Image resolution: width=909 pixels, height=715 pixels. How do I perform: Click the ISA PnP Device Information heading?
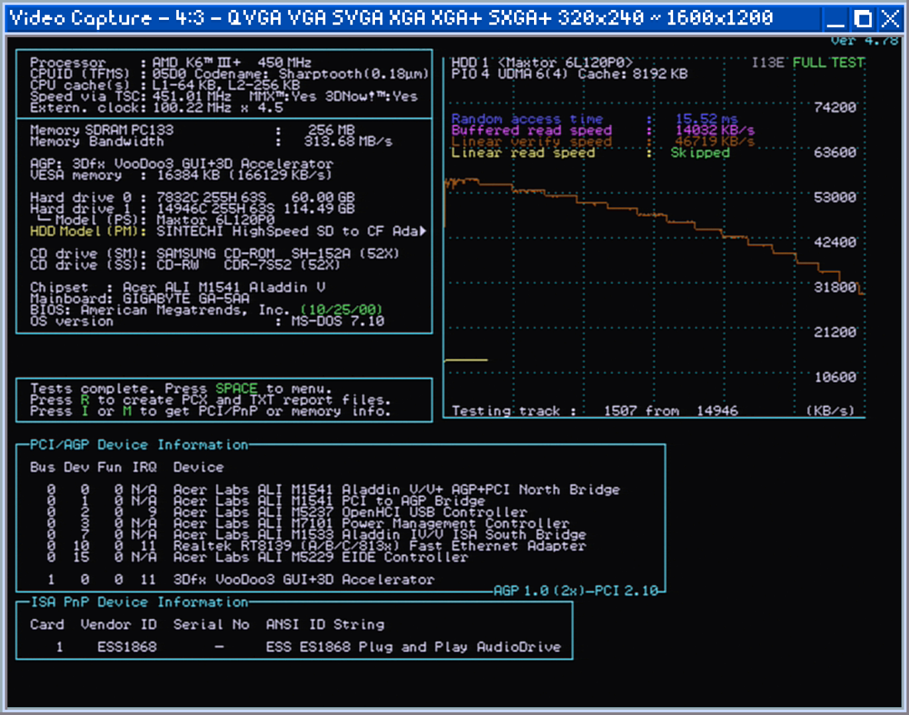139,602
